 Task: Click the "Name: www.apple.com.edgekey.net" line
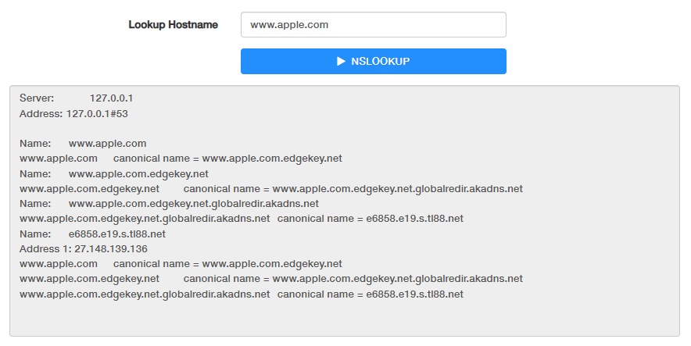coord(114,173)
